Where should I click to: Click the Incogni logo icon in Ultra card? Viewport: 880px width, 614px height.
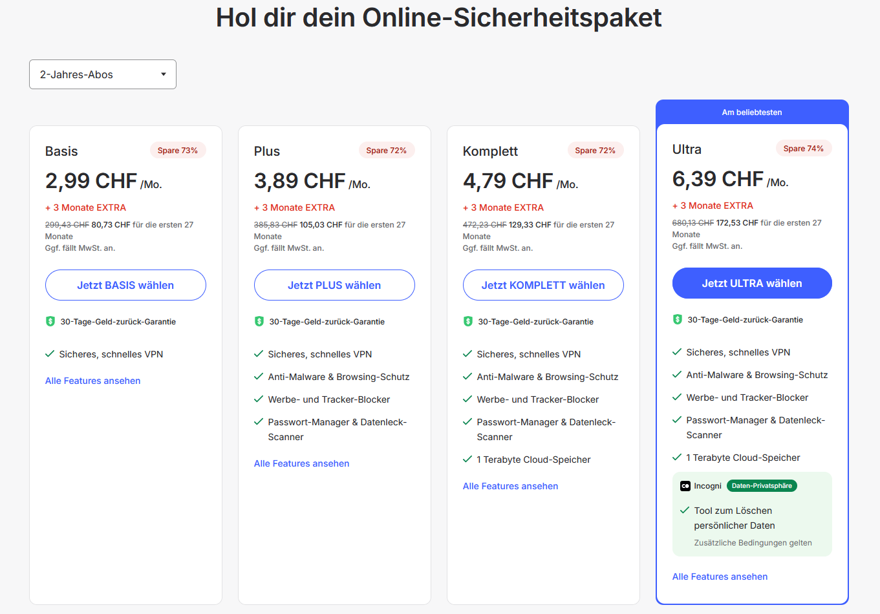(685, 486)
